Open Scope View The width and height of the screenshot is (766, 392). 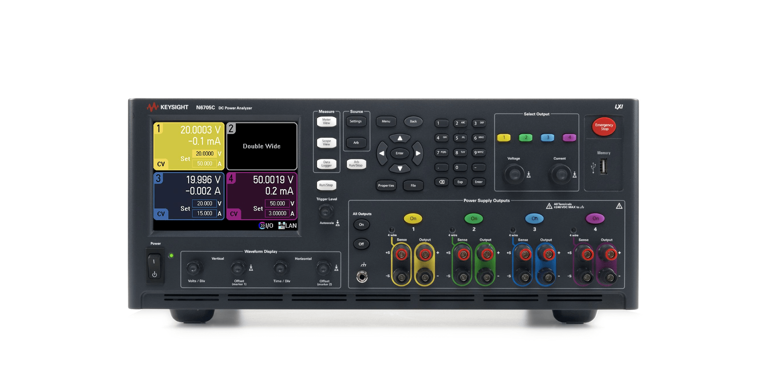(x=326, y=143)
